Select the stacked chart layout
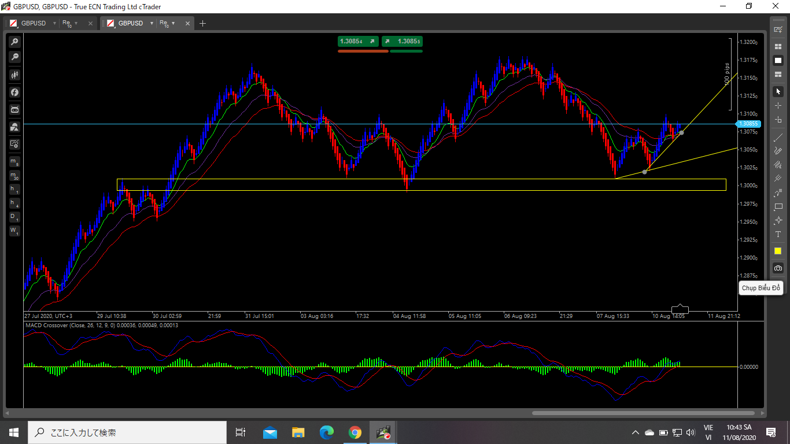The image size is (790, 444). pos(778,75)
